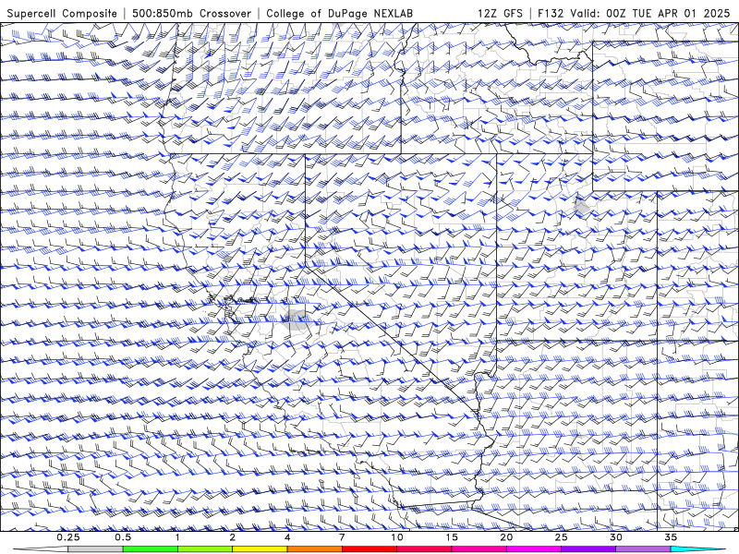Select the orange swatch in the color bar

[314, 549]
